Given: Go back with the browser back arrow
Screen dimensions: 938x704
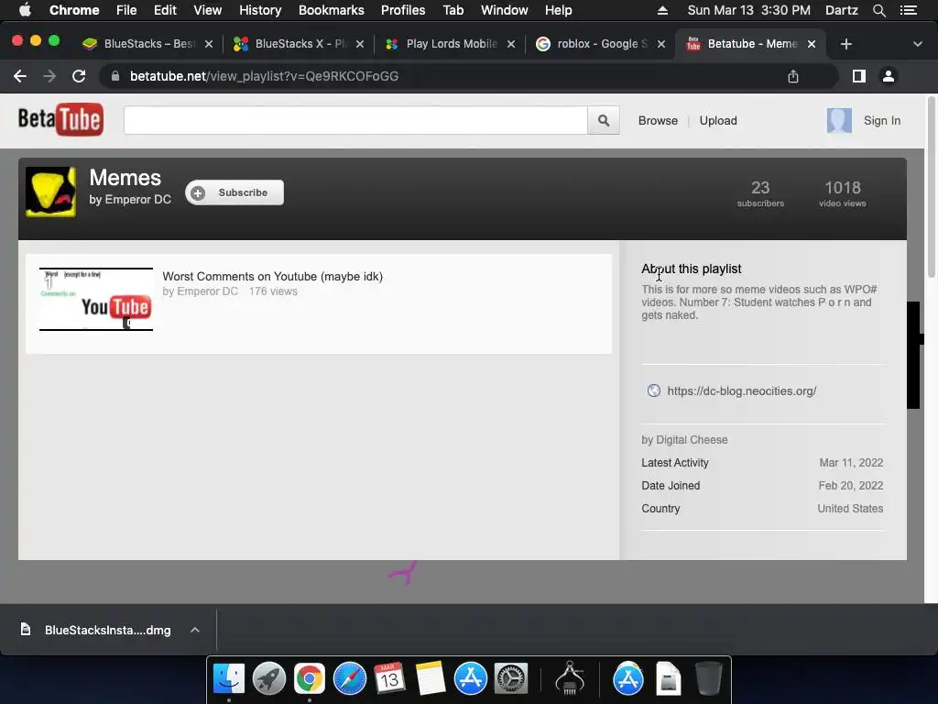Looking at the screenshot, I should click(20, 76).
